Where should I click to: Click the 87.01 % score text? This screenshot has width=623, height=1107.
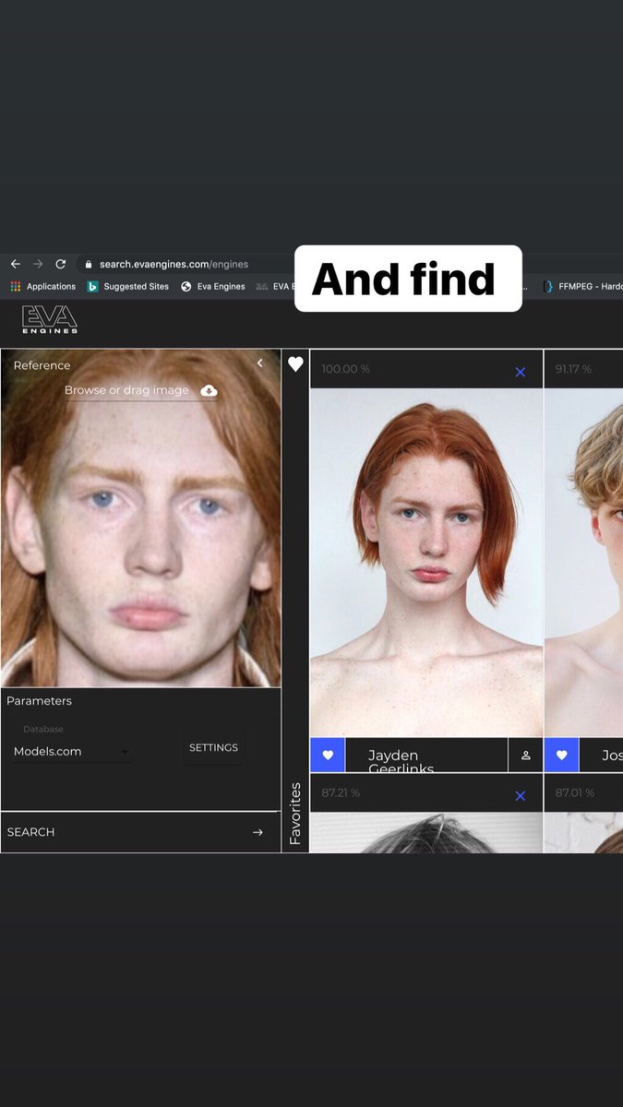(575, 792)
